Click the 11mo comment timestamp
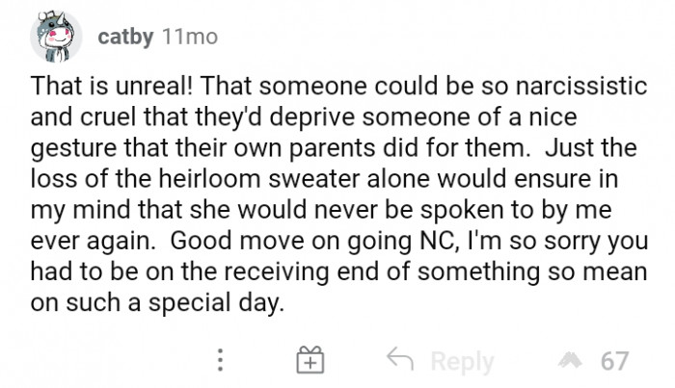This screenshot has width=675, height=388. (190, 37)
